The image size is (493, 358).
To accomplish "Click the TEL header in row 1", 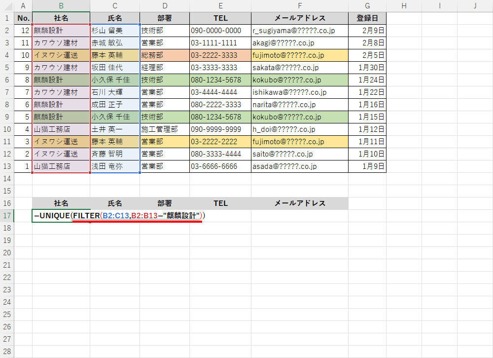I will [x=220, y=18].
